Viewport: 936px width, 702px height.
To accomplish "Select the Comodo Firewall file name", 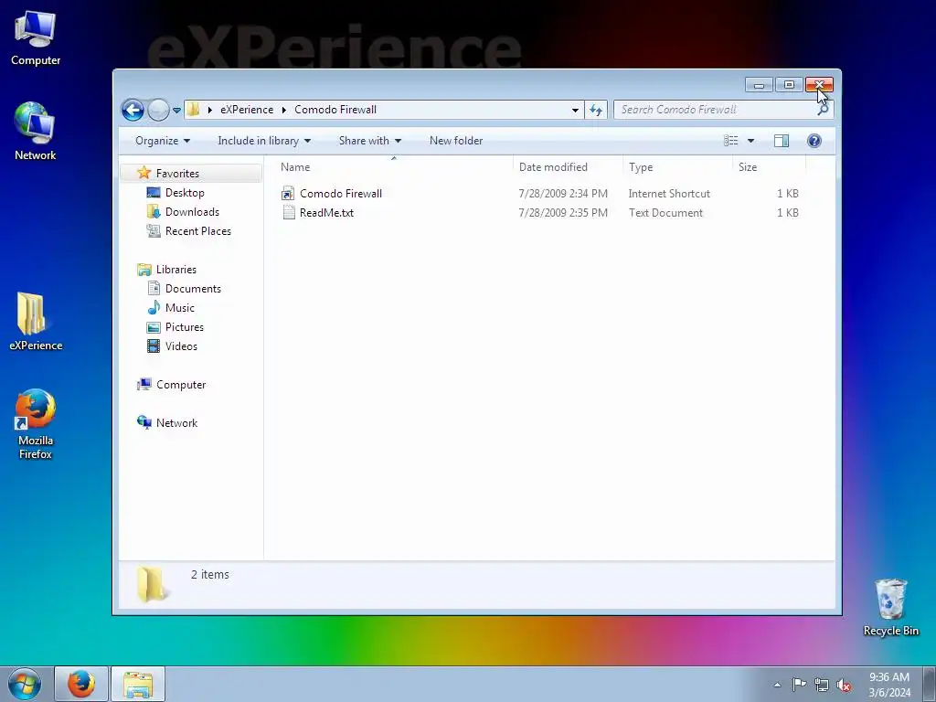I will coord(341,194).
